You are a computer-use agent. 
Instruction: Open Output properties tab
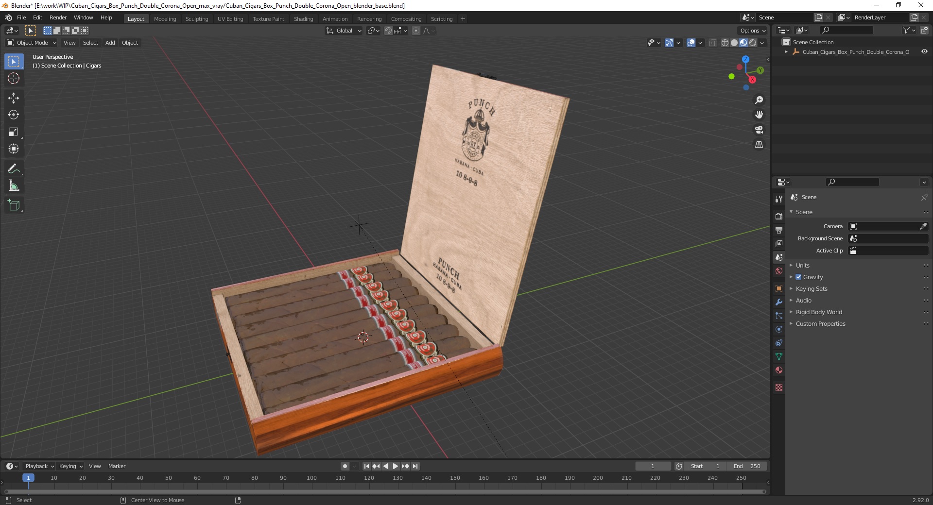[x=779, y=230]
